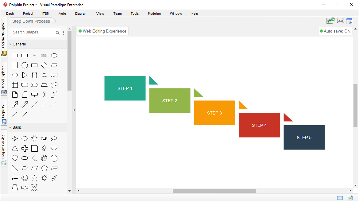Select the five-point star shape

tap(34, 178)
